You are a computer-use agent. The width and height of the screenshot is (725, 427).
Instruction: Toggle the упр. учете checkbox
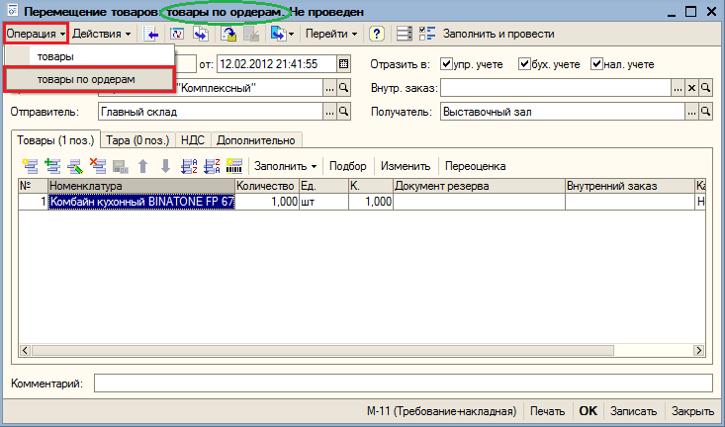point(446,64)
